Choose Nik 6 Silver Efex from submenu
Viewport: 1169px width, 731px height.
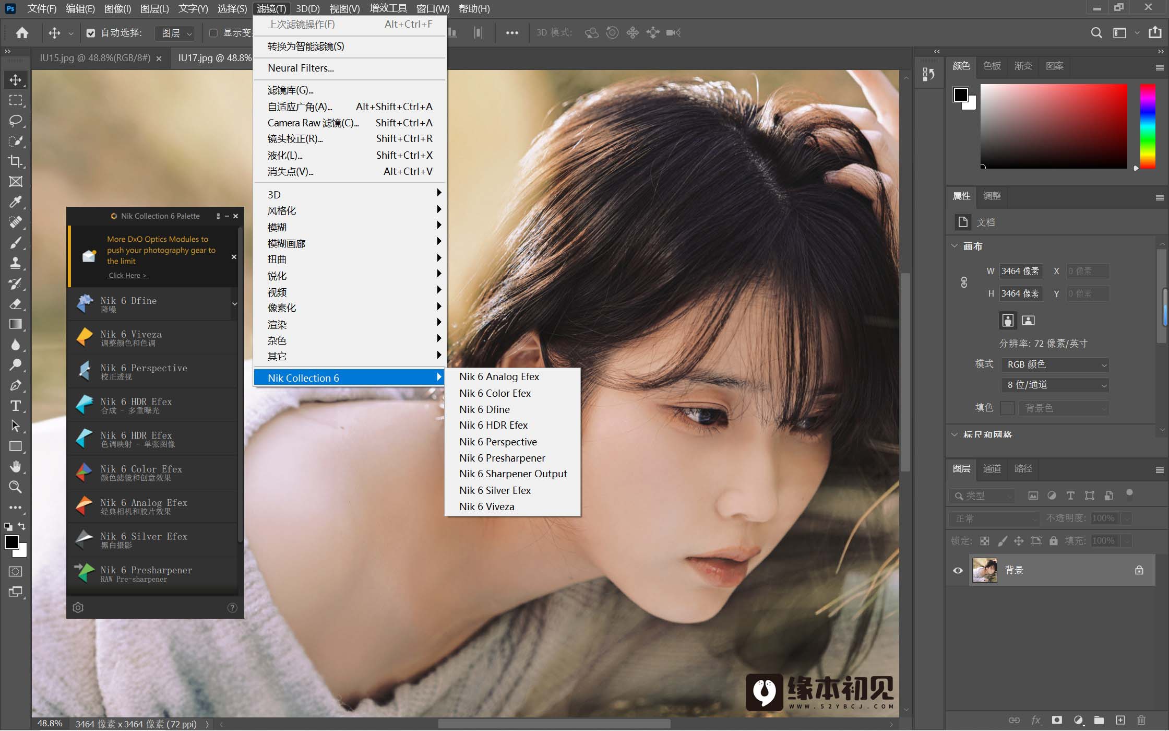[495, 490]
